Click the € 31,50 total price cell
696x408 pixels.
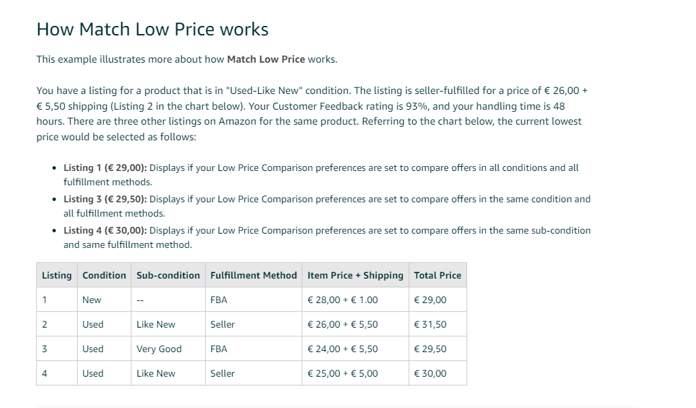pyautogui.click(x=438, y=324)
